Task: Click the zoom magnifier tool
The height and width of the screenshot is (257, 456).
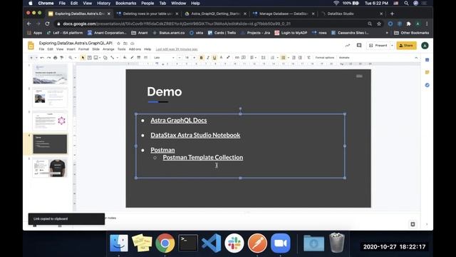Action: click(70, 58)
